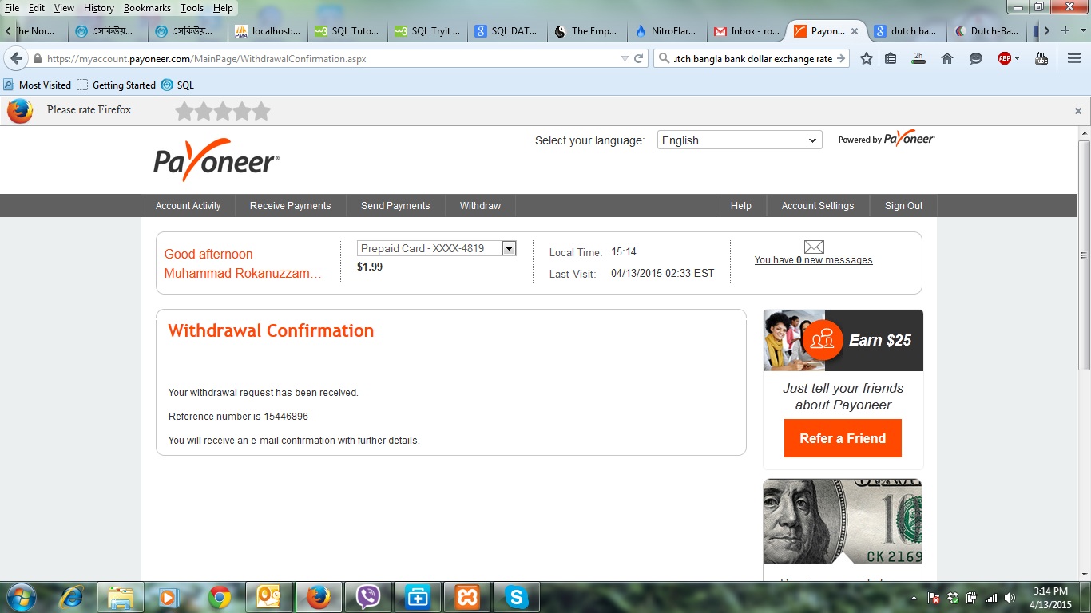
Task: Open the Adblock Plus ABP icon
Action: click(1005, 58)
